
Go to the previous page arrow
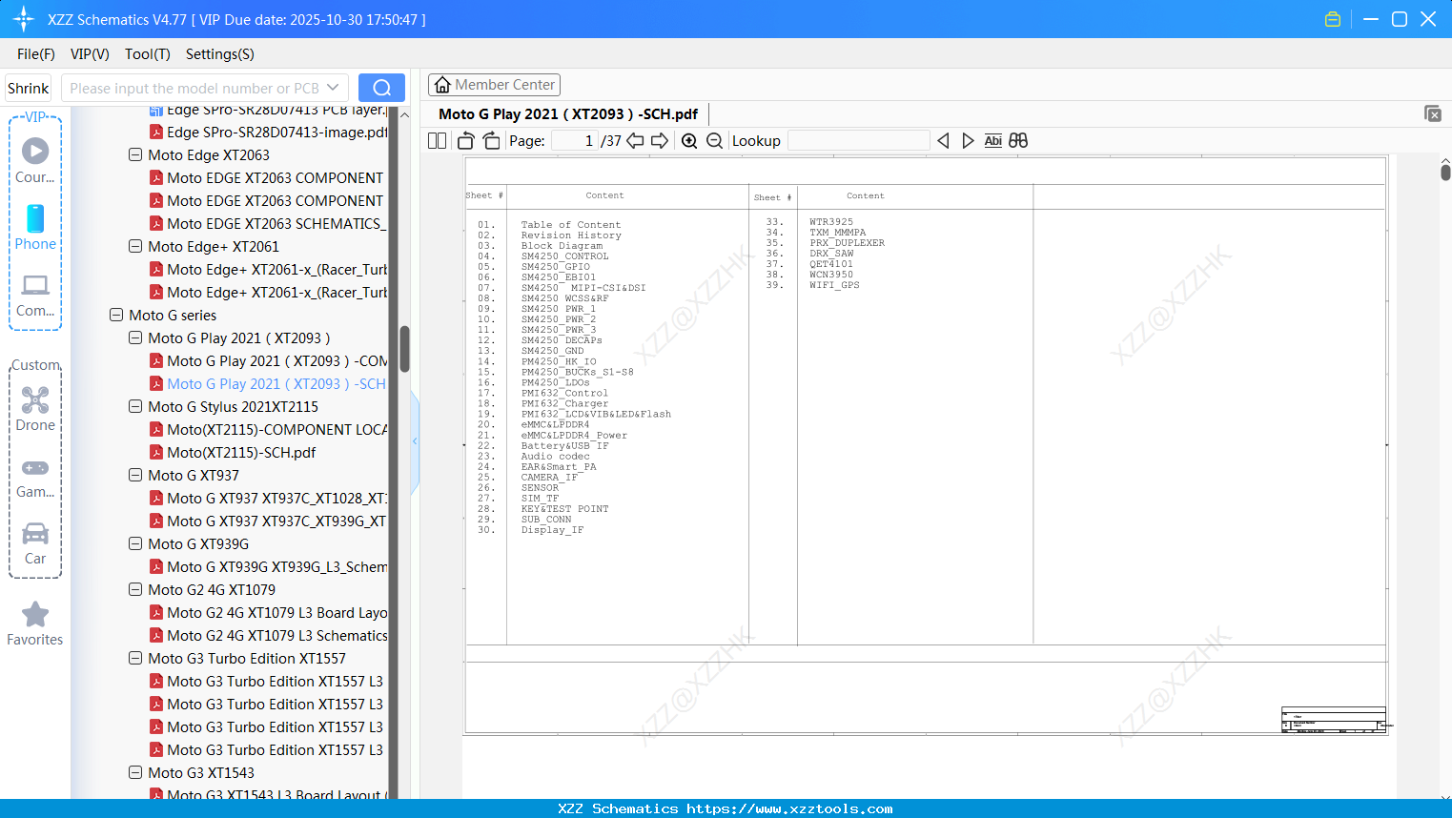pyautogui.click(x=635, y=141)
